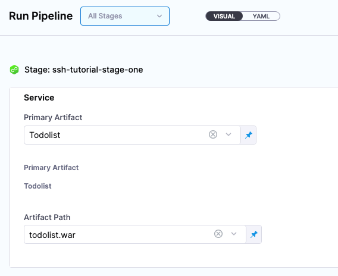Click the second Primary Artifact label
This screenshot has width=338, height=276.
tap(51, 168)
